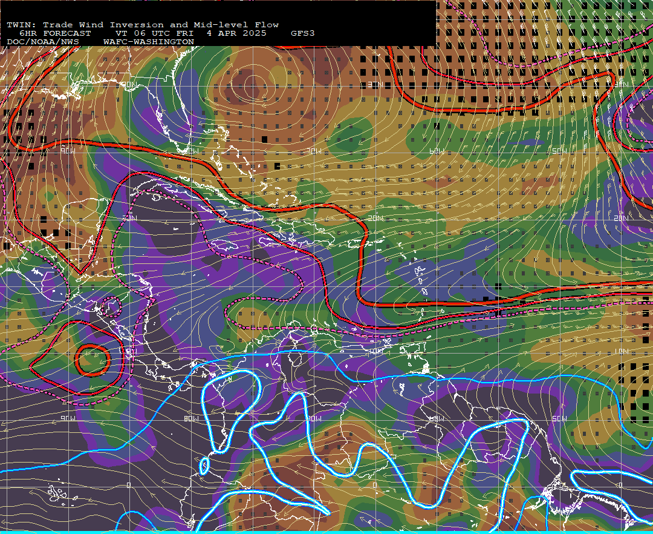Click the 90W label north of the Galapagos
This screenshot has height=534, width=653.
68,418
